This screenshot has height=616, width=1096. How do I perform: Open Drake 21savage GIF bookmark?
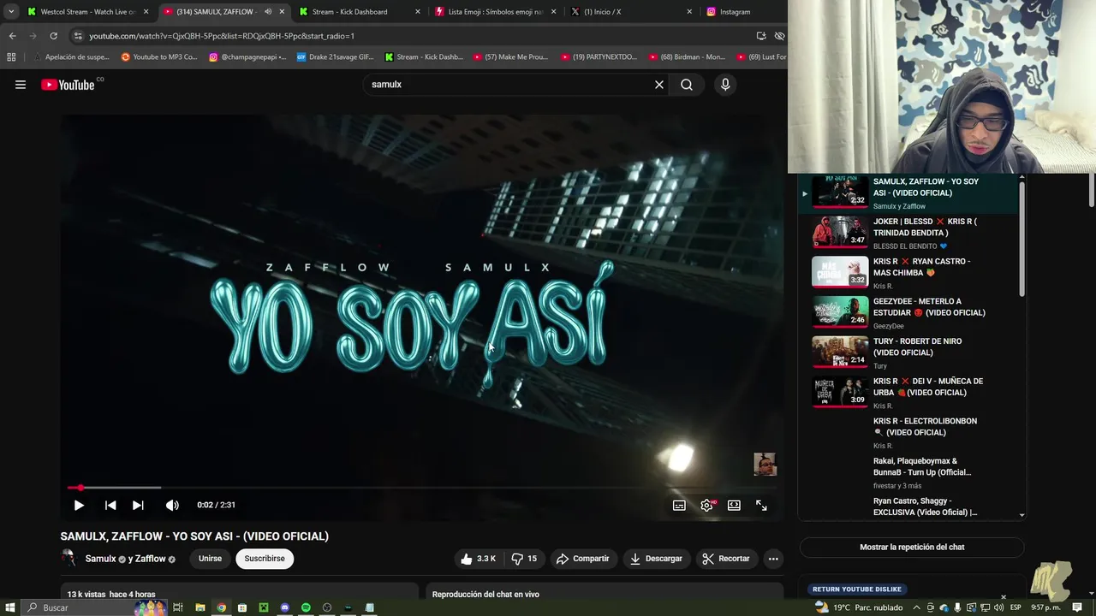coord(335,57)
